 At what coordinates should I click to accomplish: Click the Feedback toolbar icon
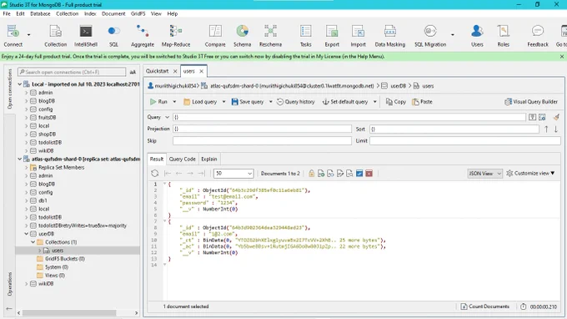tap(537, 35)
